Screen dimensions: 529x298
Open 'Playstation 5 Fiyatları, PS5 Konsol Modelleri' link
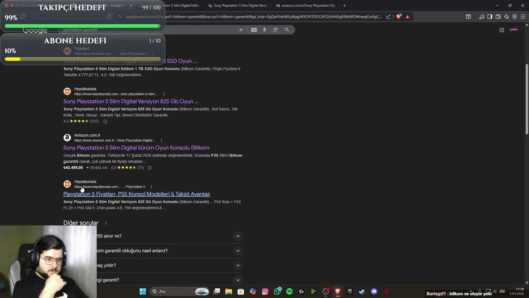[x=136, y=194]
